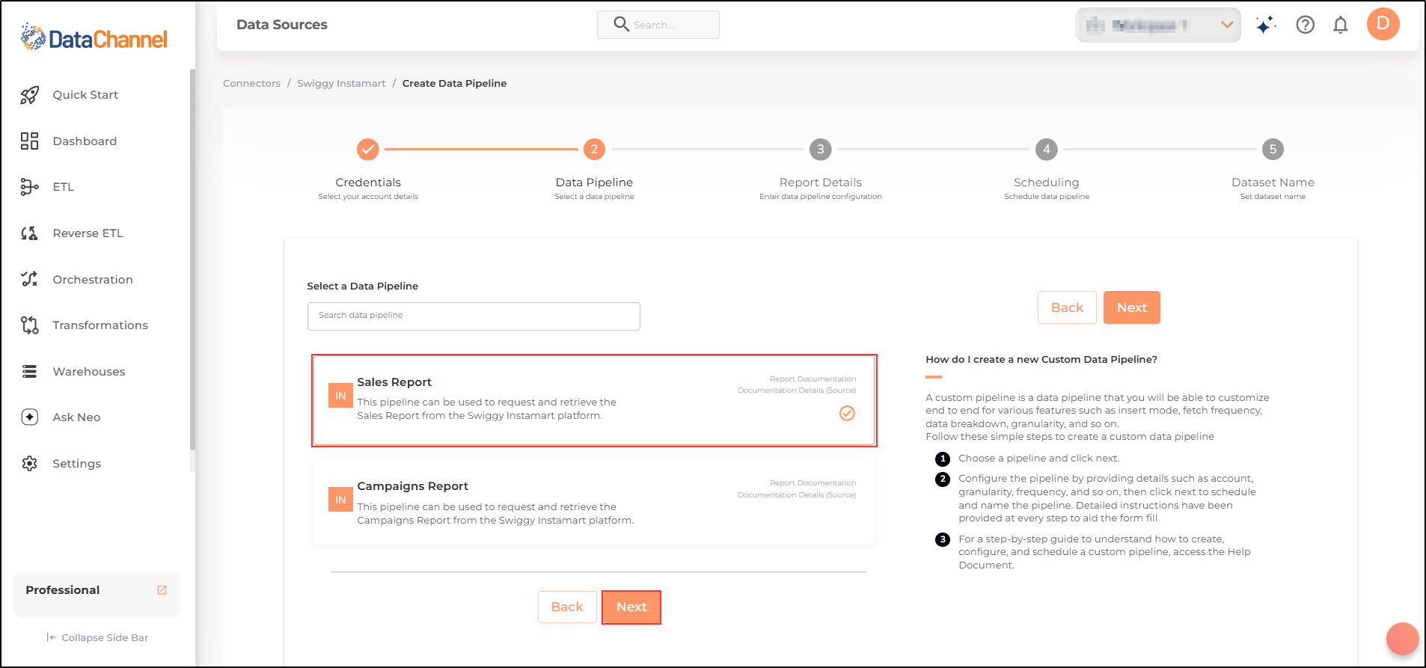Click step 3 Report Details circle

821,150
